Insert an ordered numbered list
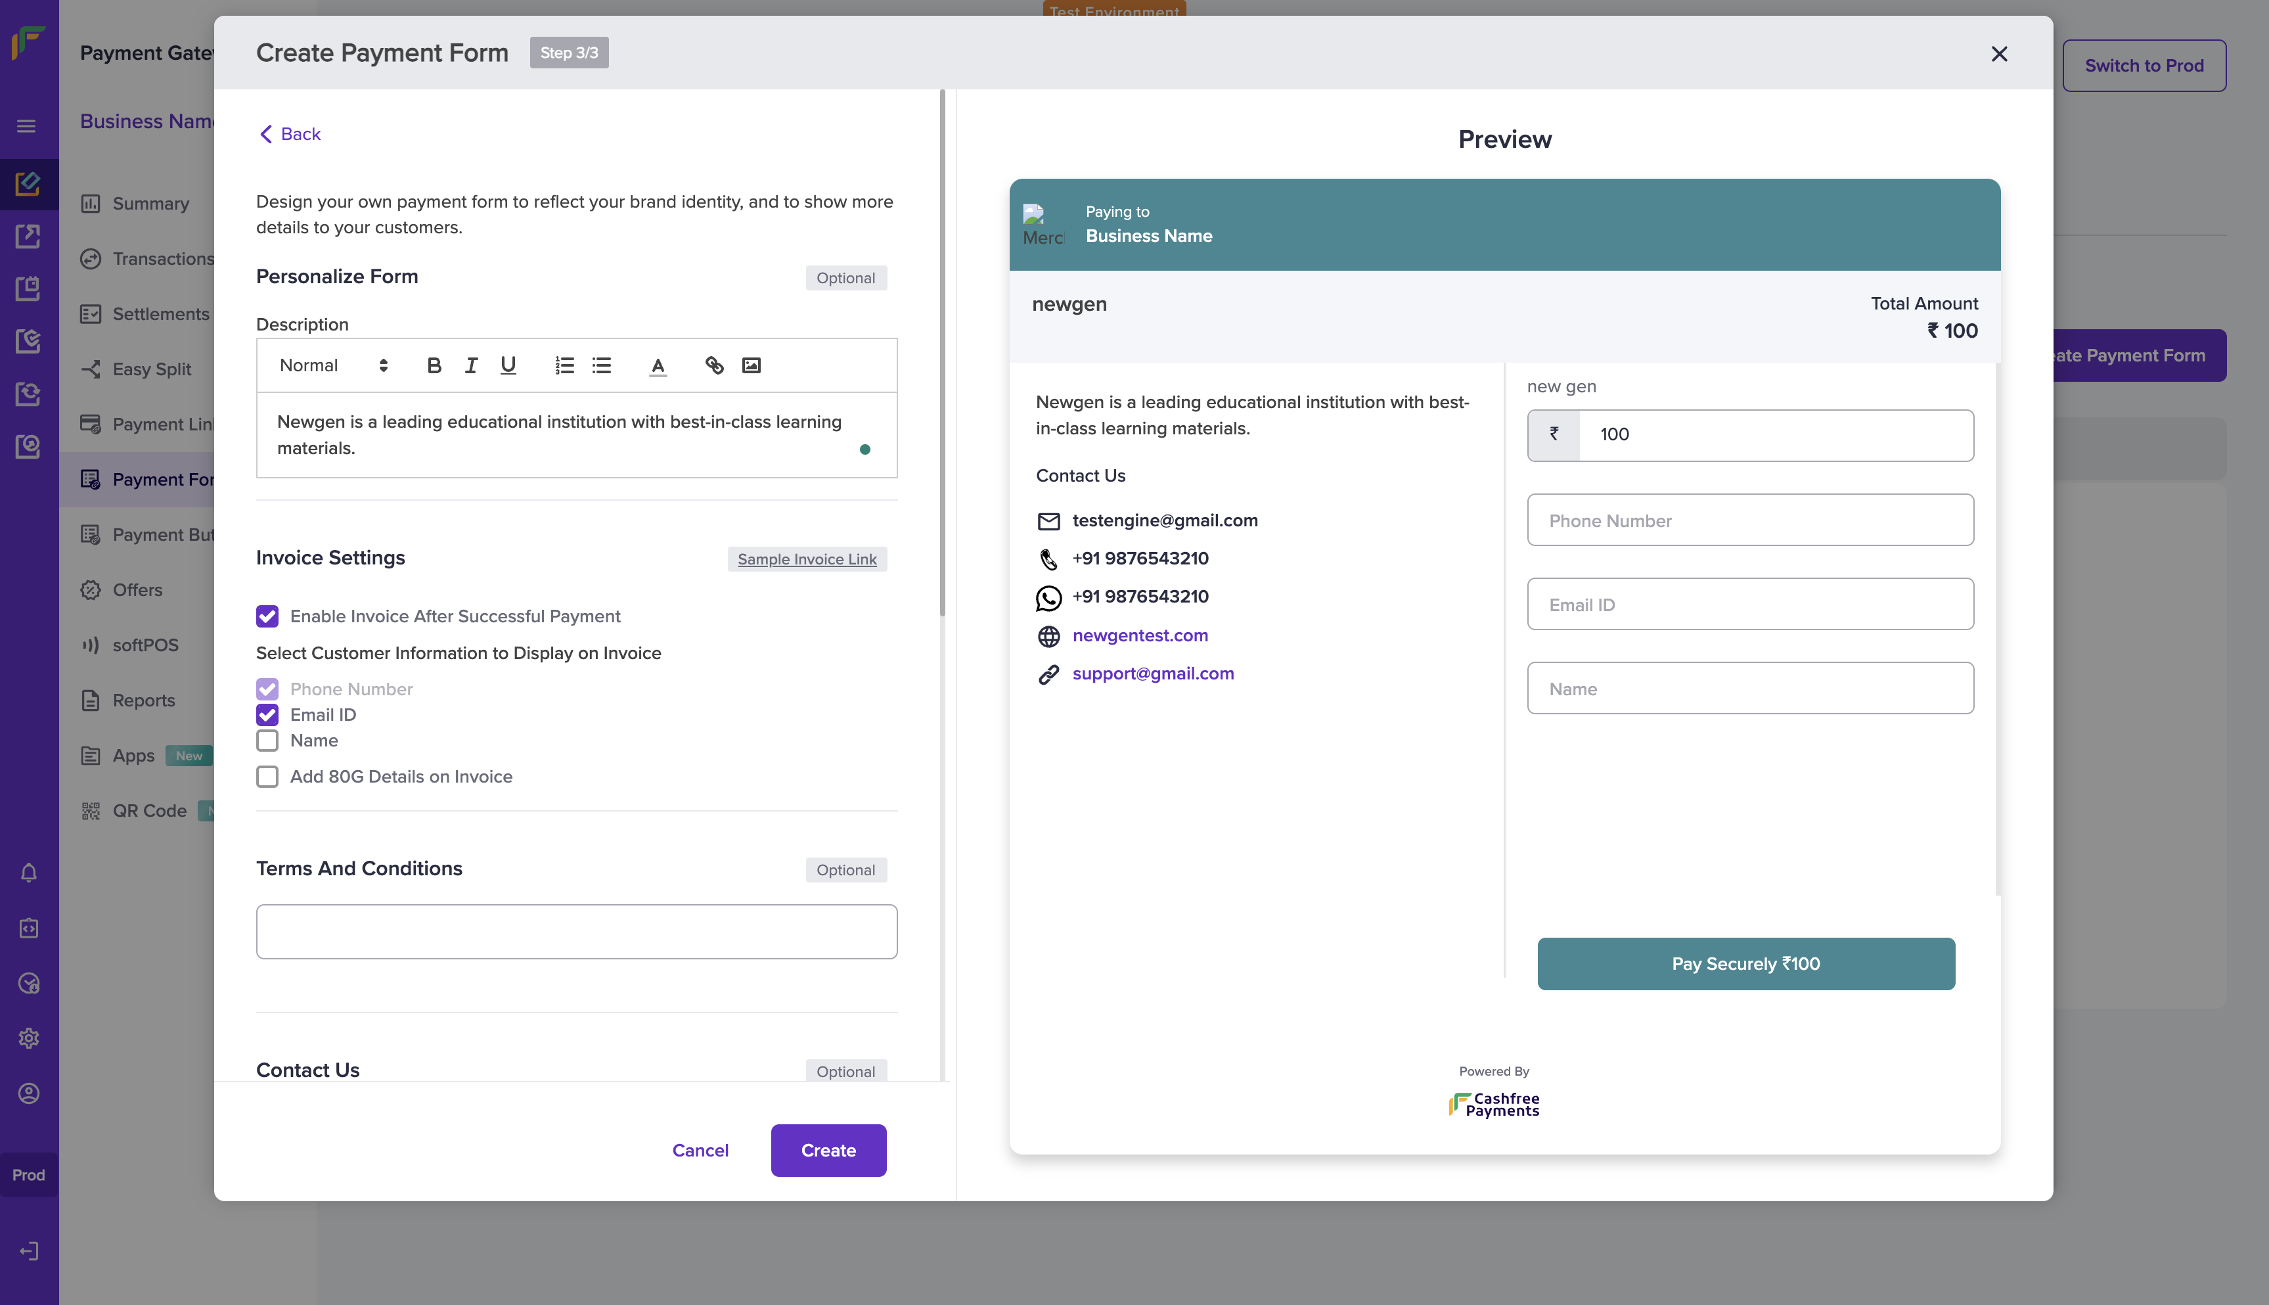The width and height of the screenshot is (2269, 1305). [x=564, y=366]
